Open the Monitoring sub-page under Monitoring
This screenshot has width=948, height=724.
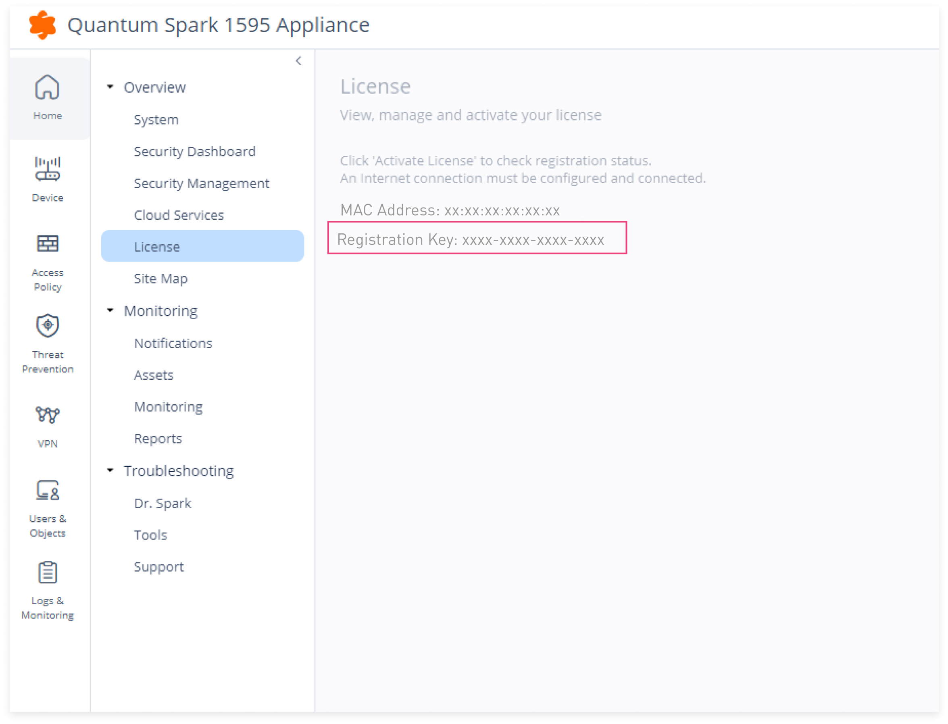pyautogui.click(x=168, y=407)
